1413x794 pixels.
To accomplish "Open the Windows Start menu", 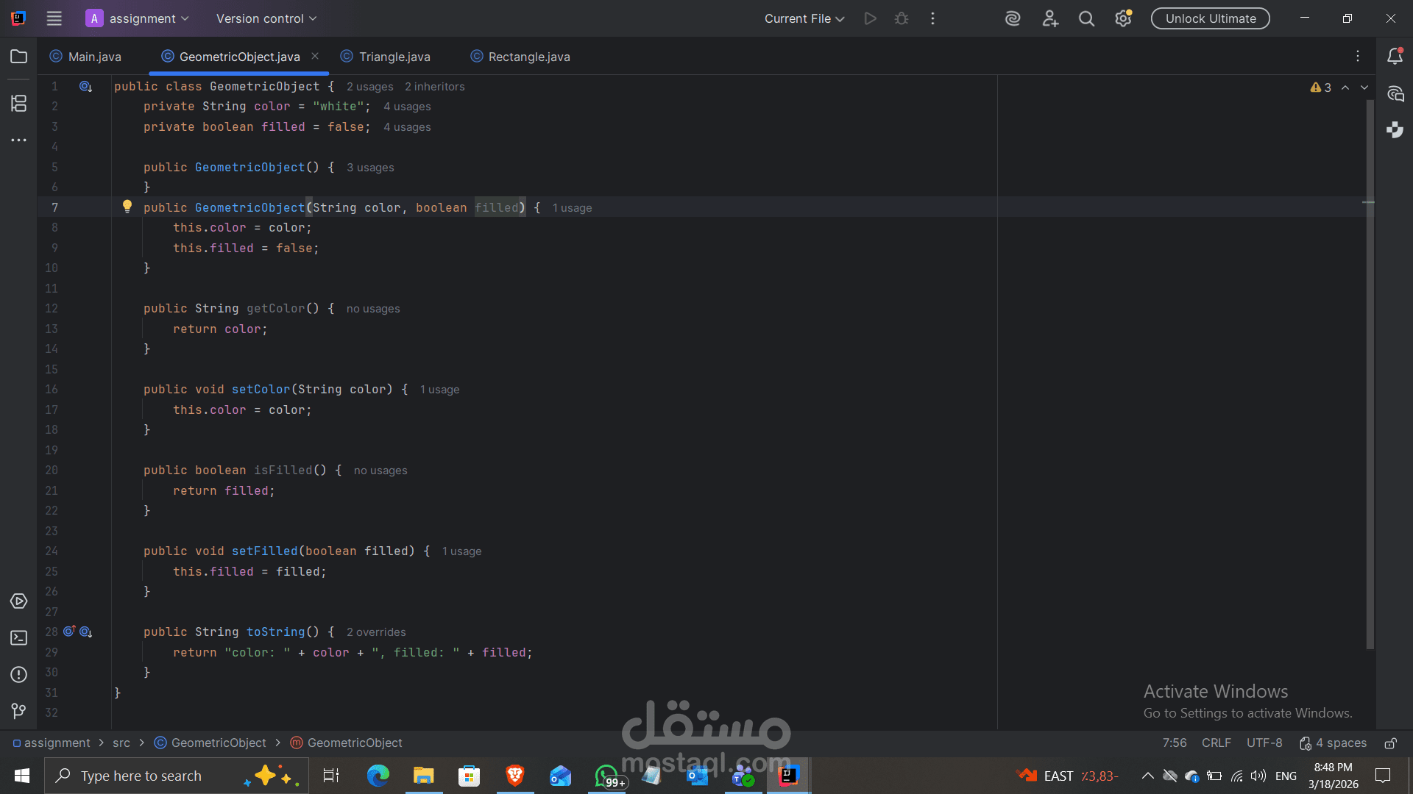I will coord(22,776).
